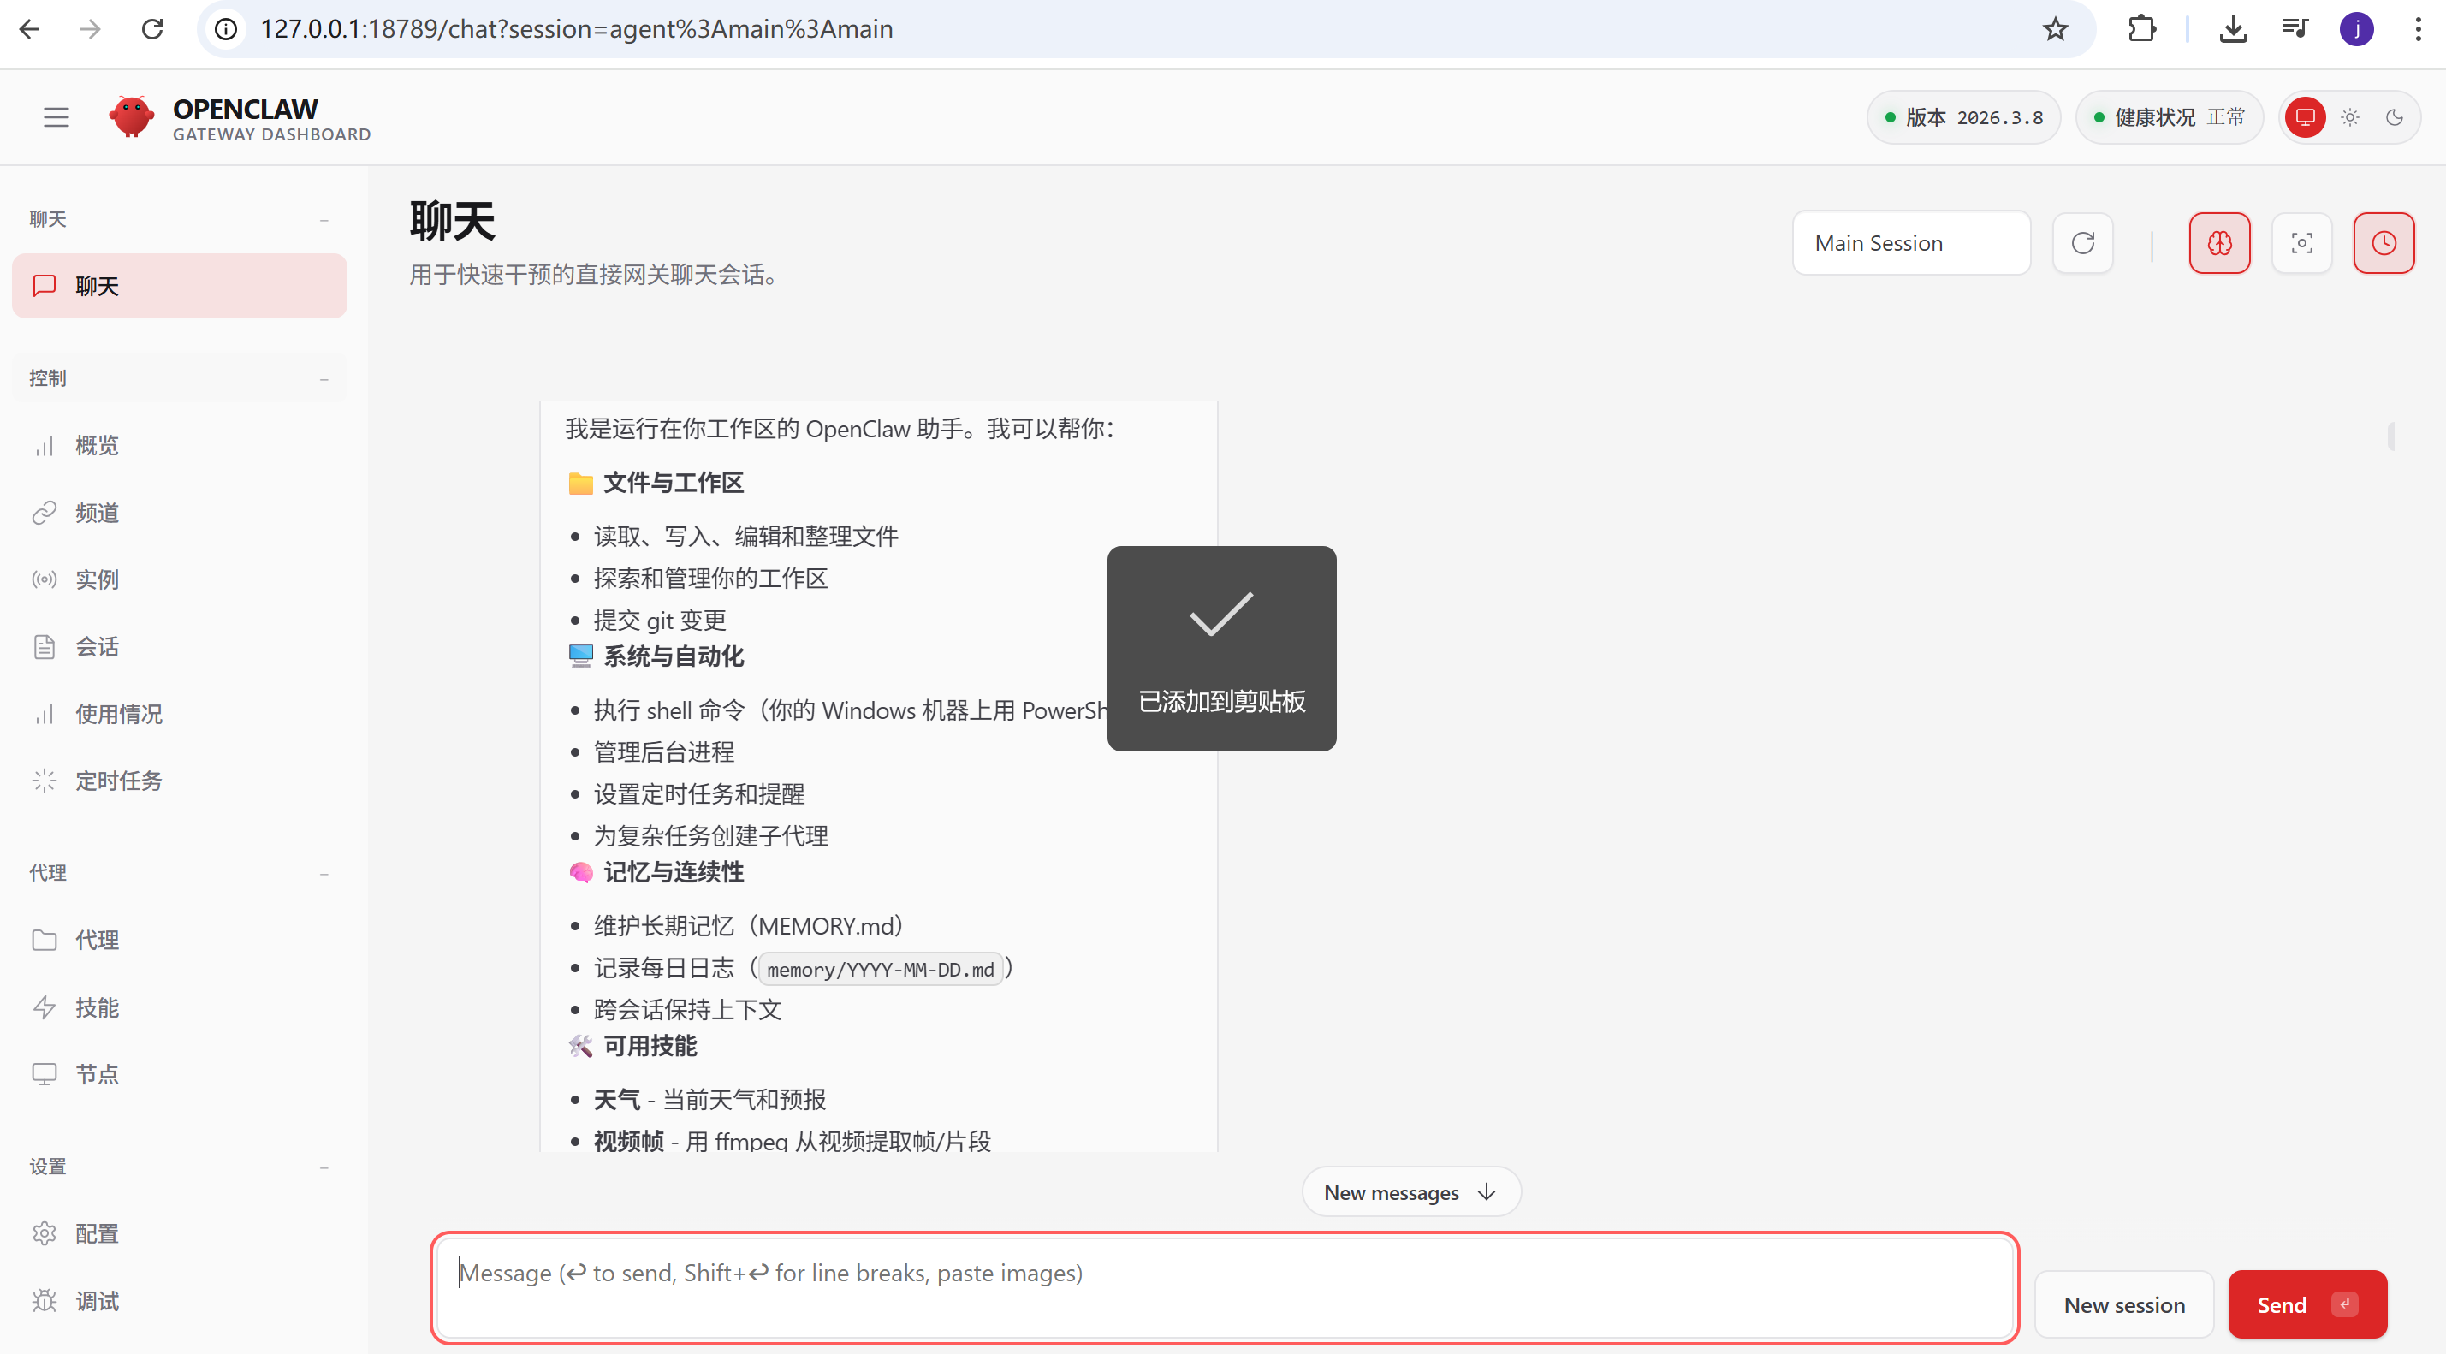Switch to light theme sun icon

click(x=2350, y=116)
